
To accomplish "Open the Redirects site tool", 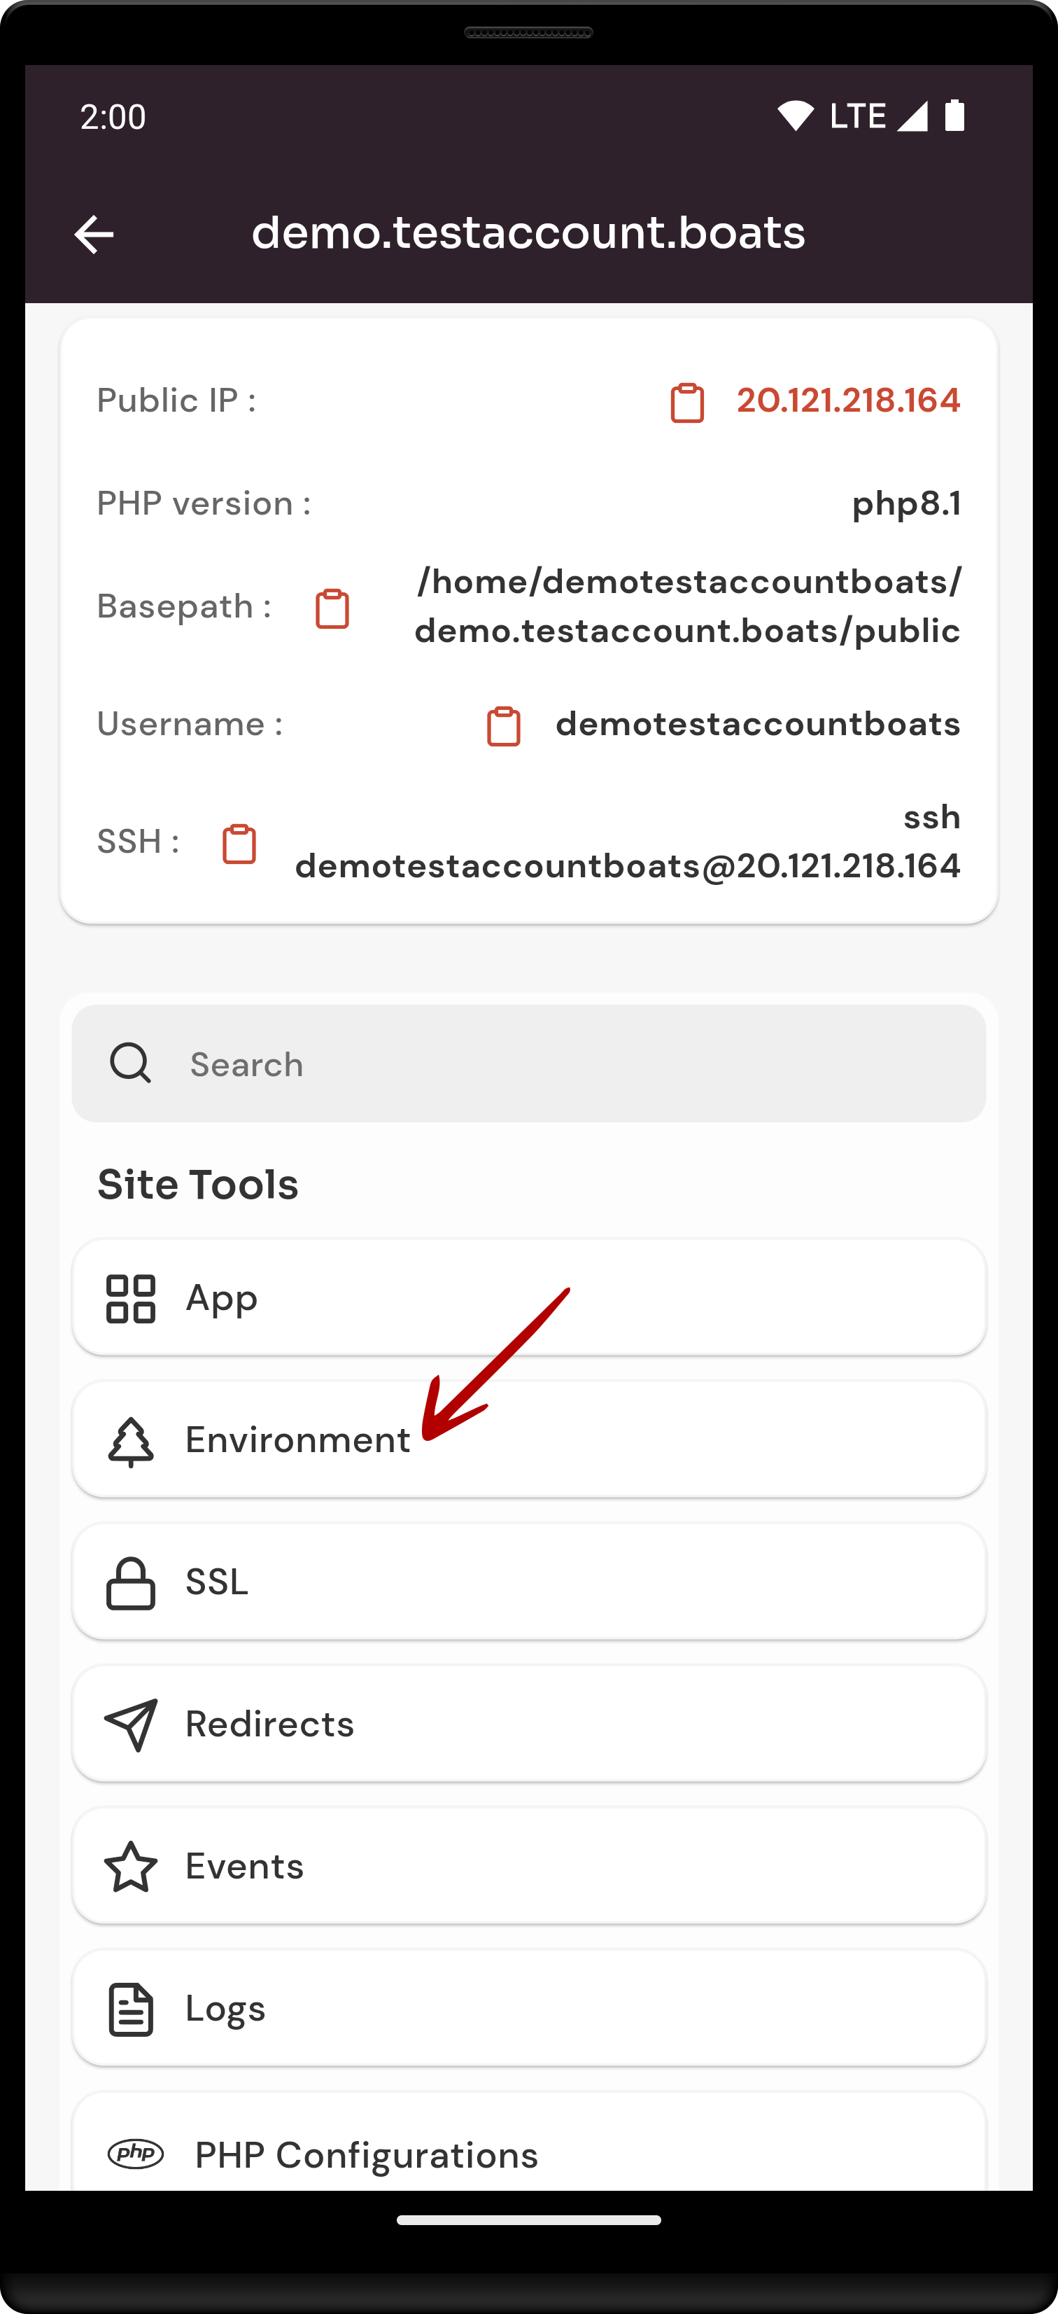I will 529,1723.
